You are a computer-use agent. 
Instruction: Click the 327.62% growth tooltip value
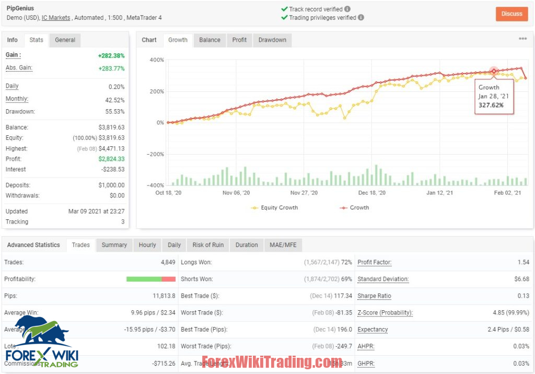(491, 105)
